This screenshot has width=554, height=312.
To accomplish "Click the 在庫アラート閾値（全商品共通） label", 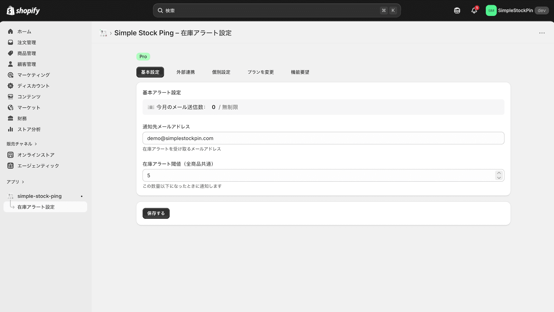I will [x=179, y=164].
